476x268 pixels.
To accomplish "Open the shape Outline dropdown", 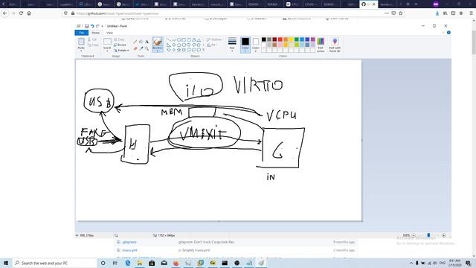I will [x=215, y=39].
